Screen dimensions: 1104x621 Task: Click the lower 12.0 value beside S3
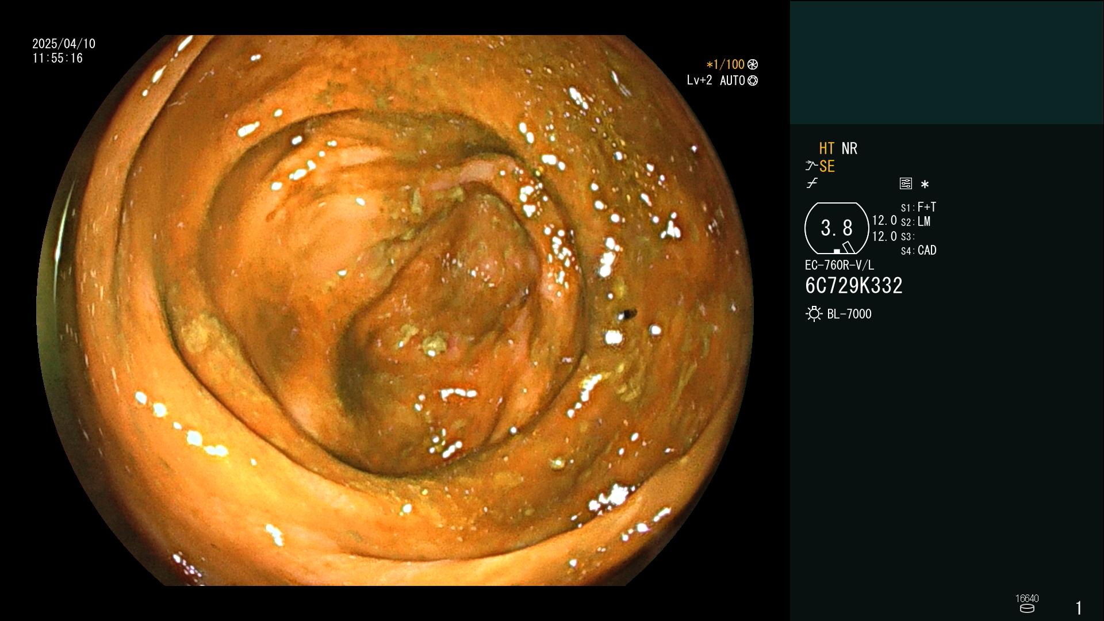click(884, 236)
